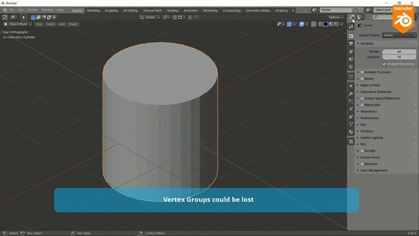Open the Output properties tab icon
Viewport: 419px width, 236px height.
tap(351, 44)
